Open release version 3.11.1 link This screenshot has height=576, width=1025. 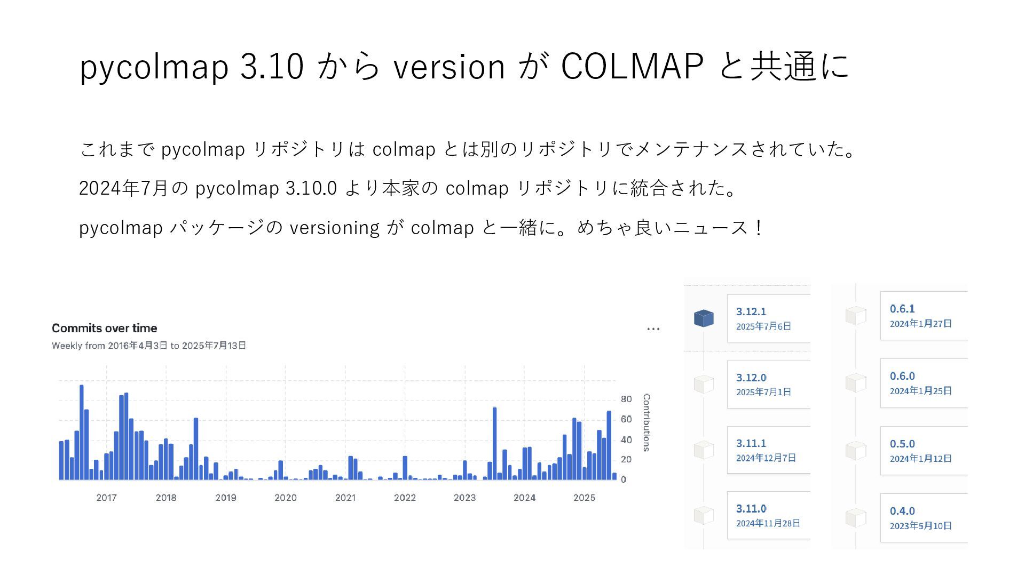pos(751,443)
